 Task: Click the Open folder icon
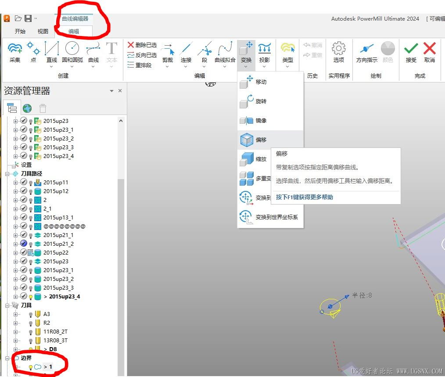[x=18, y=19]
